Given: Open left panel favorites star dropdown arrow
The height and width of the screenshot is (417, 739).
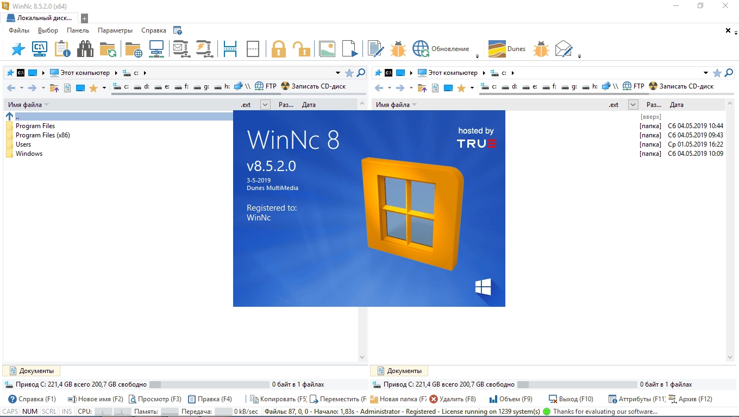Looking at the screenshot, I should (104, 88).
